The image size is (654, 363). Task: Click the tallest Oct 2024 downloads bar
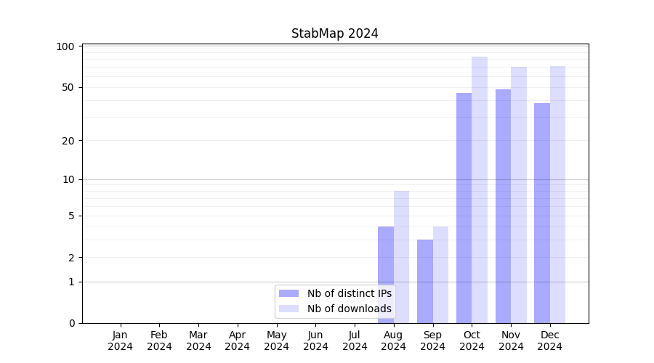point(480,189)
